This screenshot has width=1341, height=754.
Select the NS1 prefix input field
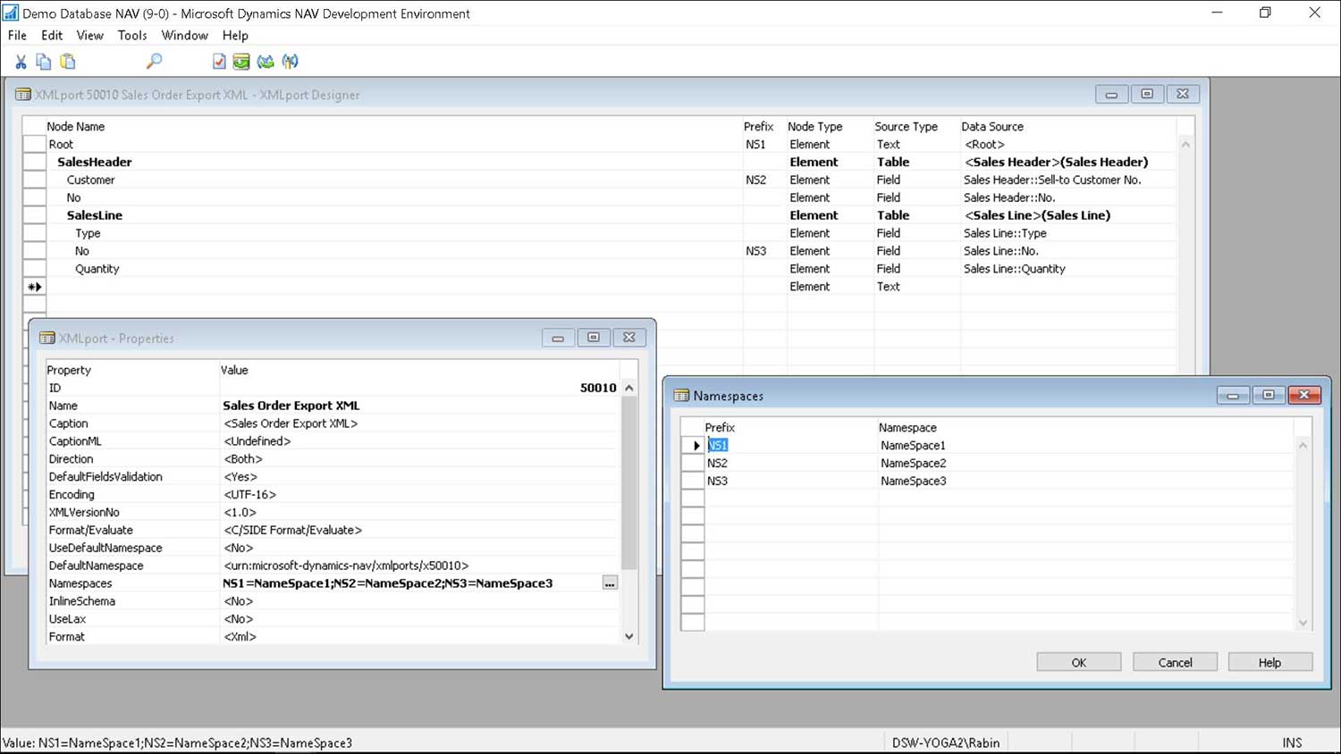(x=718, y=445)
